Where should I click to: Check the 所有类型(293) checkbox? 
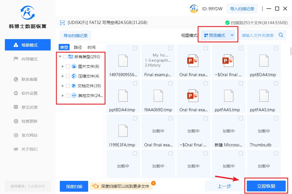point(65,56)
